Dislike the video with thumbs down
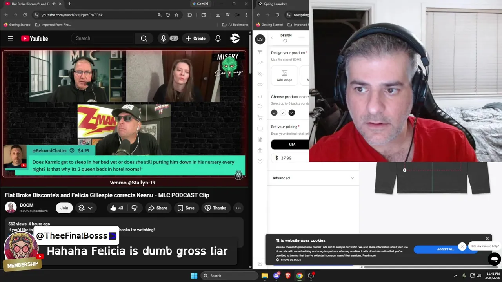This screenshot has width=502, height=282. point(134,208)
